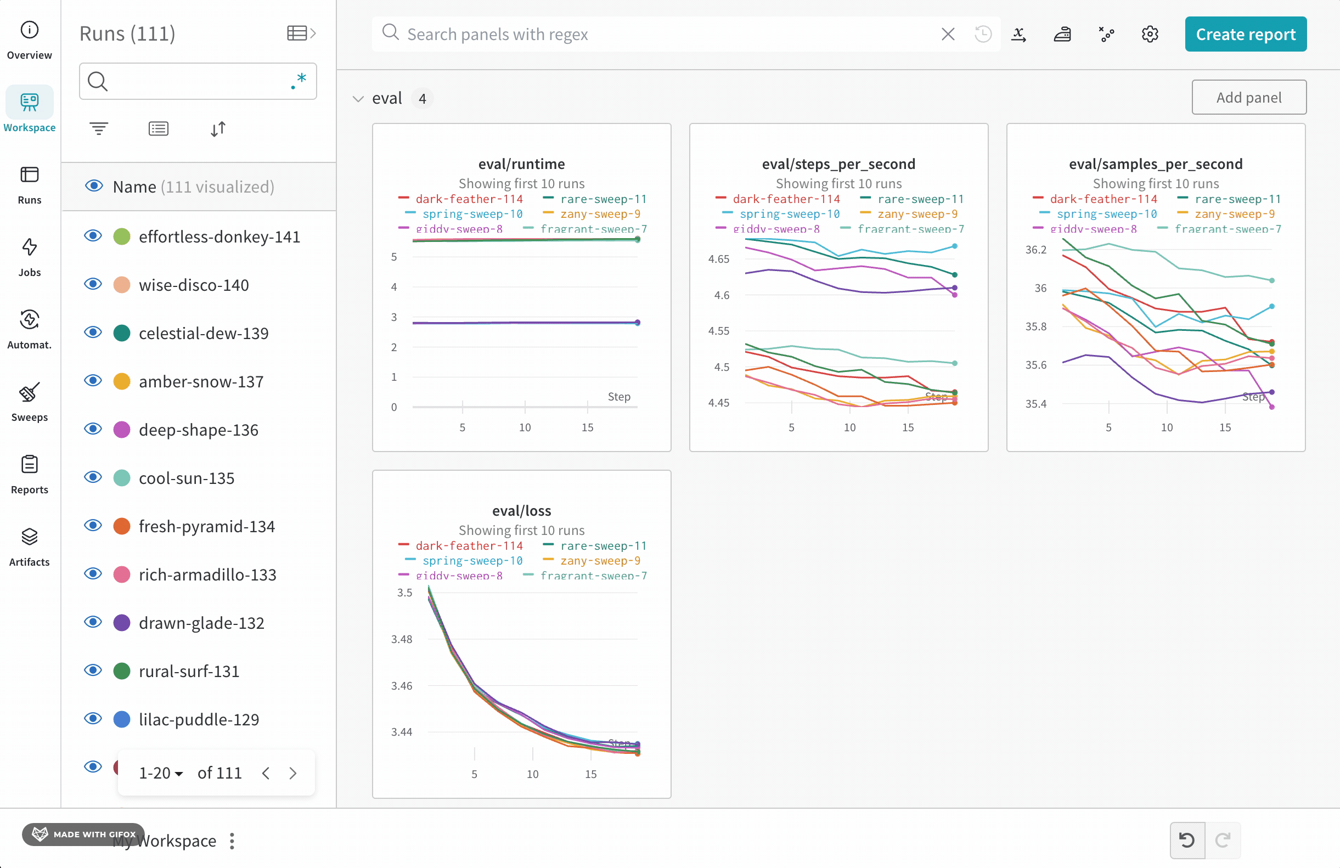Screen dimensions: 1340x868
Task: Open the 1-20 page size dropdown
Action: tap(160, 773)
